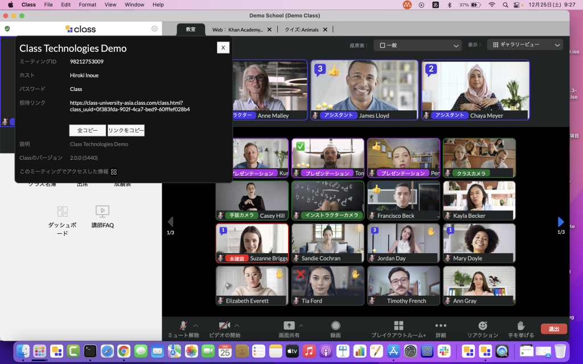Open Wi-Fi status in the menu bar
This screenshot has width=583, height=364.
click(x=492, y=5)
